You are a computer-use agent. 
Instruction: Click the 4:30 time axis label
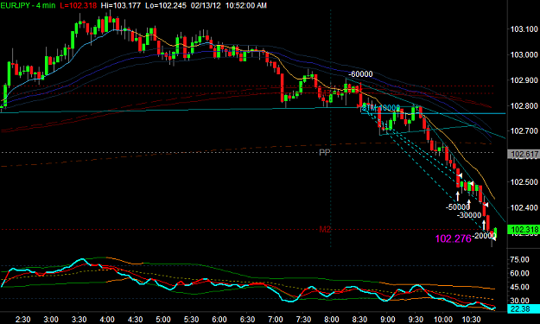coord(135,320)
